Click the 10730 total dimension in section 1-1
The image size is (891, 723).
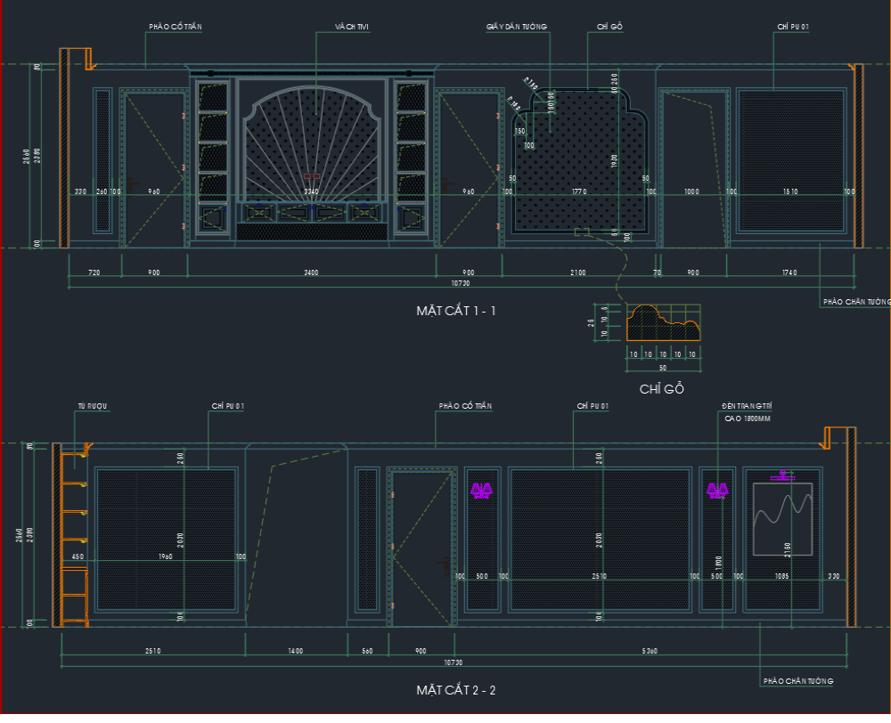click(461, 283)
